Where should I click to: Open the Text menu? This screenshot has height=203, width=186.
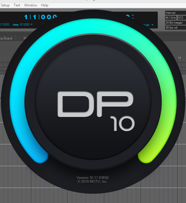(x=17, y=5)
